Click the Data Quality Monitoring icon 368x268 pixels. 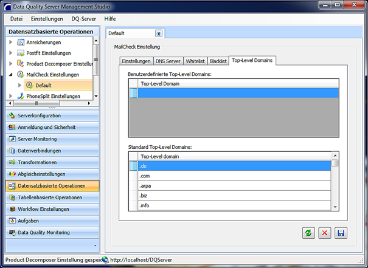12,232
